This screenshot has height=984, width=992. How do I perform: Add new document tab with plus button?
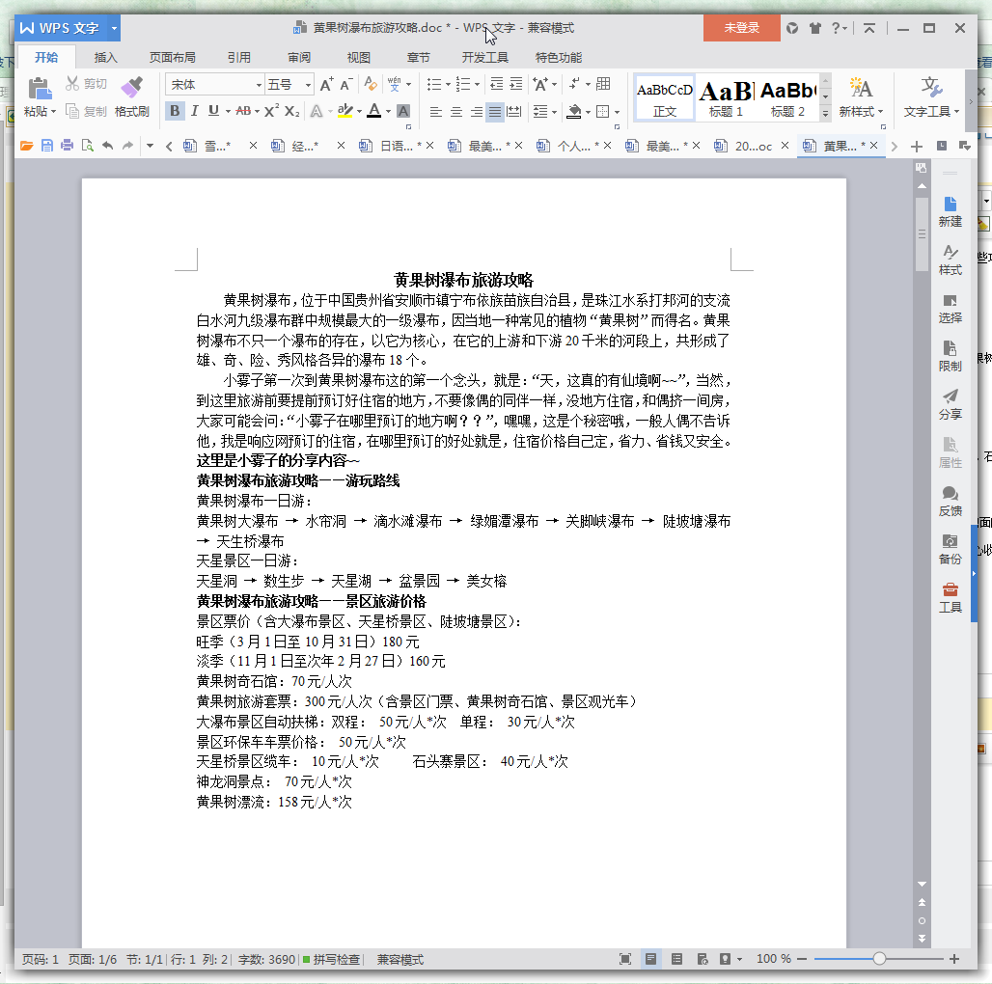(916, 147)
